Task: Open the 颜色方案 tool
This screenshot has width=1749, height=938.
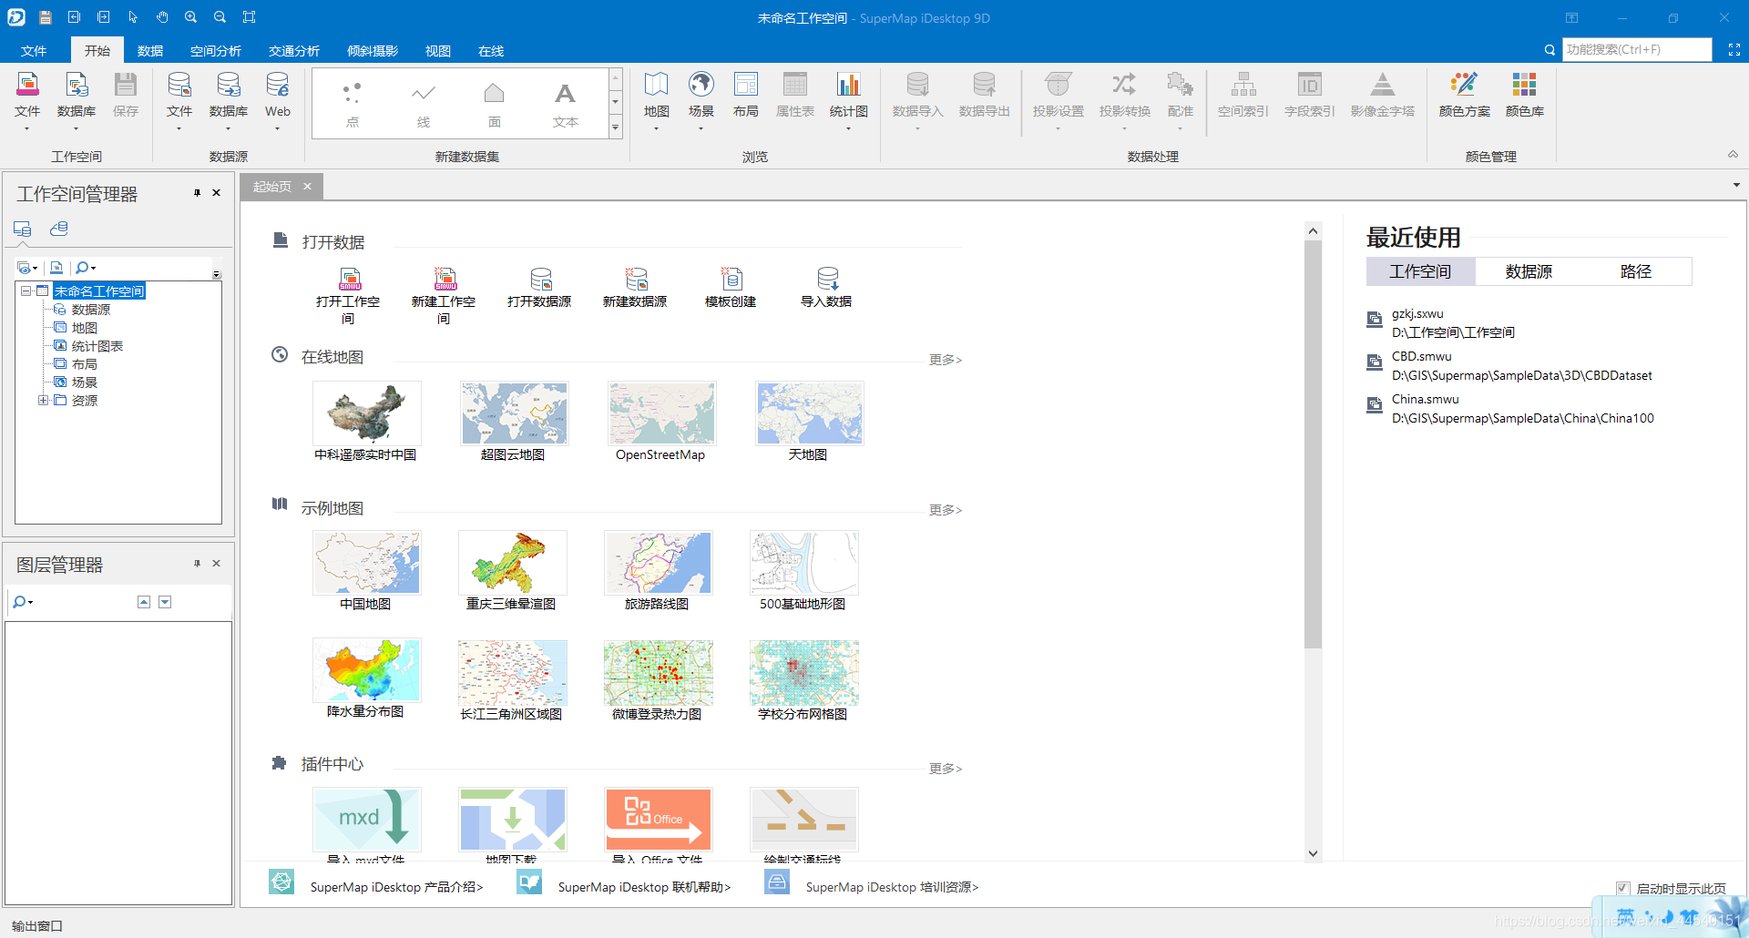Action: click(x=1464, y=95)
